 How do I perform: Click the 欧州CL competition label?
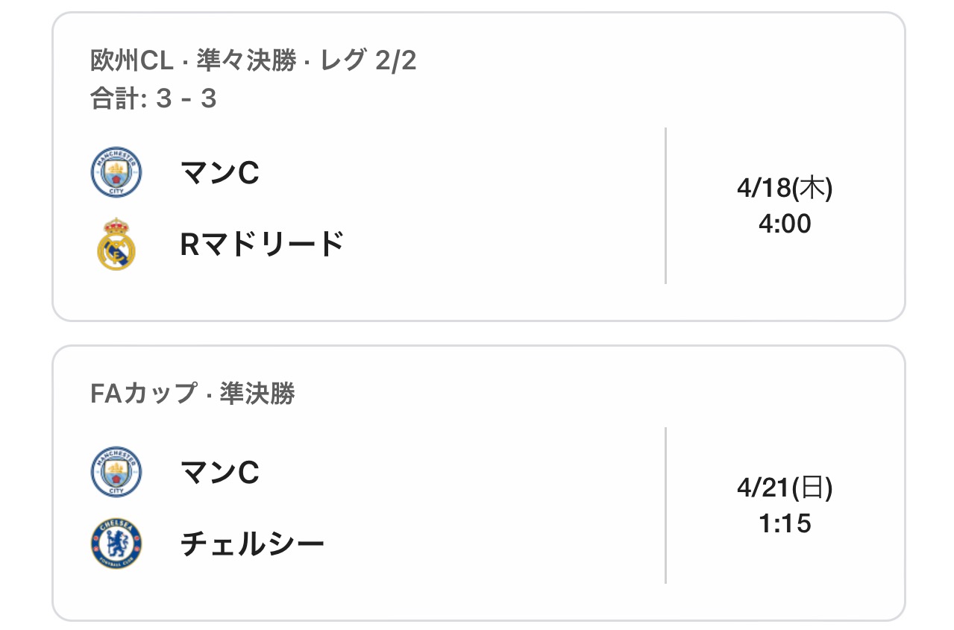coord(132,61)
